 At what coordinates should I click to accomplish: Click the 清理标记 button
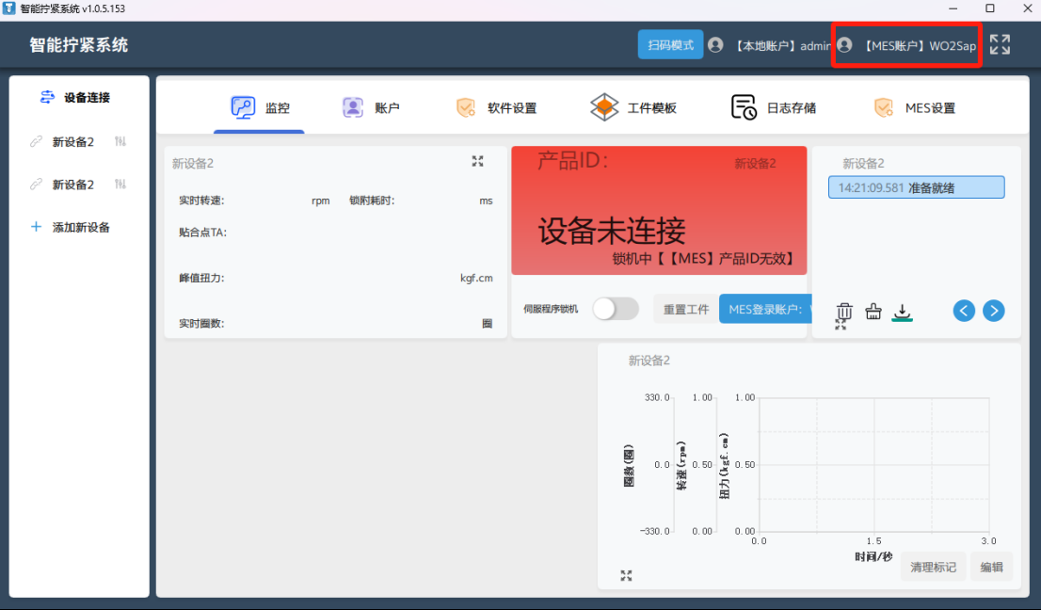click(933, 567)
